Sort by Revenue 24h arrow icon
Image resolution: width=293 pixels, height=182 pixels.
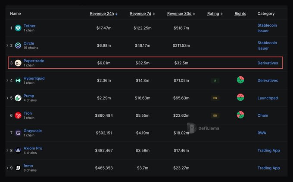tap(116, 14)
